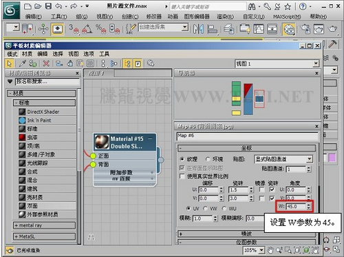Click the teapot Render icon
The width and height of the screenshot is (344, 257).
pos(332,29)
